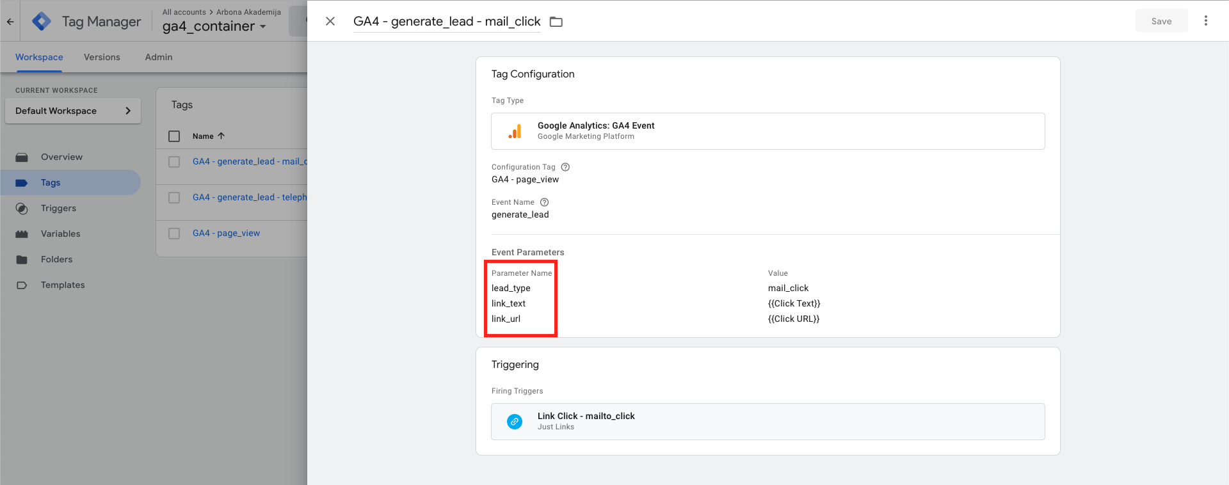Click the link_text parameter name

[x=508, y=303]
